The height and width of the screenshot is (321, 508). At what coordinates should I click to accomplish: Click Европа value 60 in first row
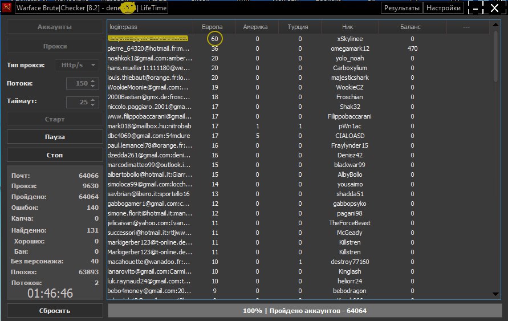coord(214,39)
